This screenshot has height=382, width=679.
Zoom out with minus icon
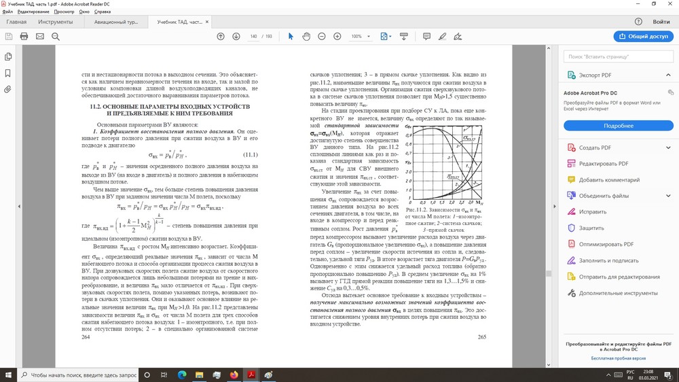[322, 37]
